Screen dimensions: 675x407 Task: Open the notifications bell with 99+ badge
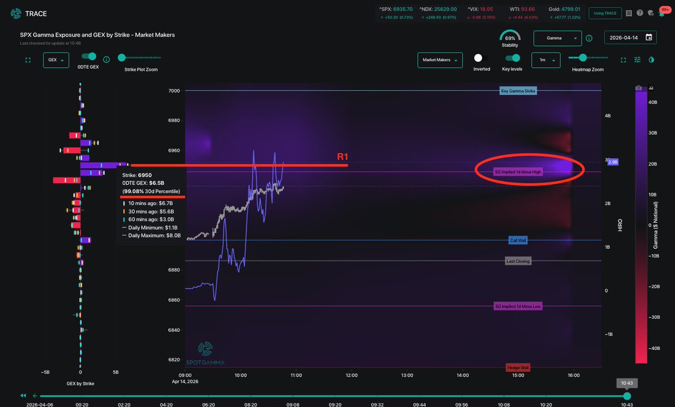pyautogui.click(x=662, y=14)
